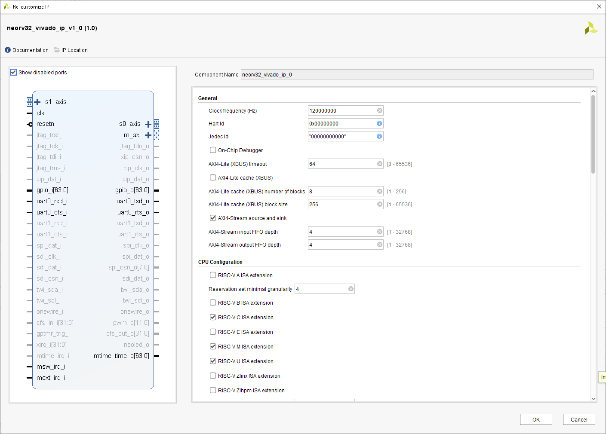Uncheck RISC-V C ISA extension
The height and width of the screenshot is (434, 606).
[x=213, y=317]
